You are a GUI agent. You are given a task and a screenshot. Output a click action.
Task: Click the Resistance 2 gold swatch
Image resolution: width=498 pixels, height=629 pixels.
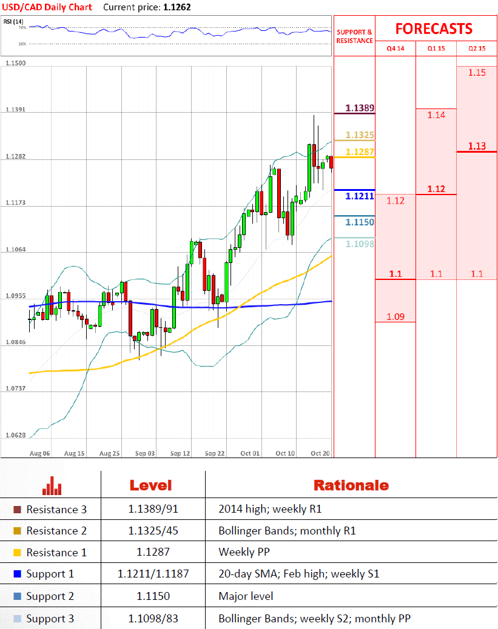point(17,531)
